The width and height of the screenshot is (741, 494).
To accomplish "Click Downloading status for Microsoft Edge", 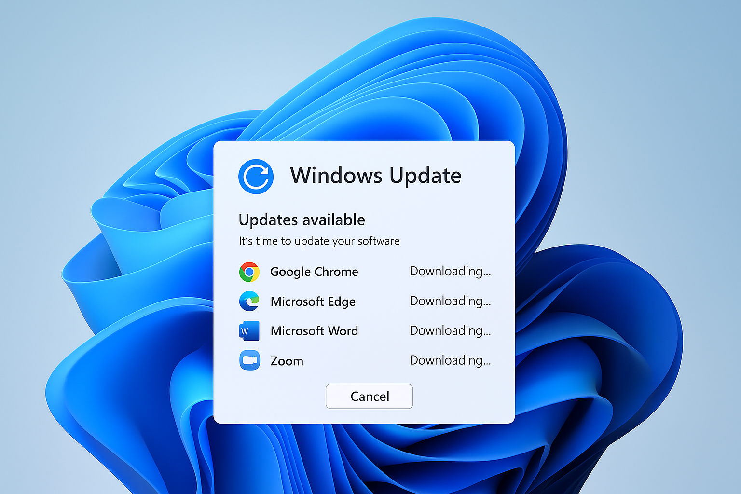I will point(450,301).
